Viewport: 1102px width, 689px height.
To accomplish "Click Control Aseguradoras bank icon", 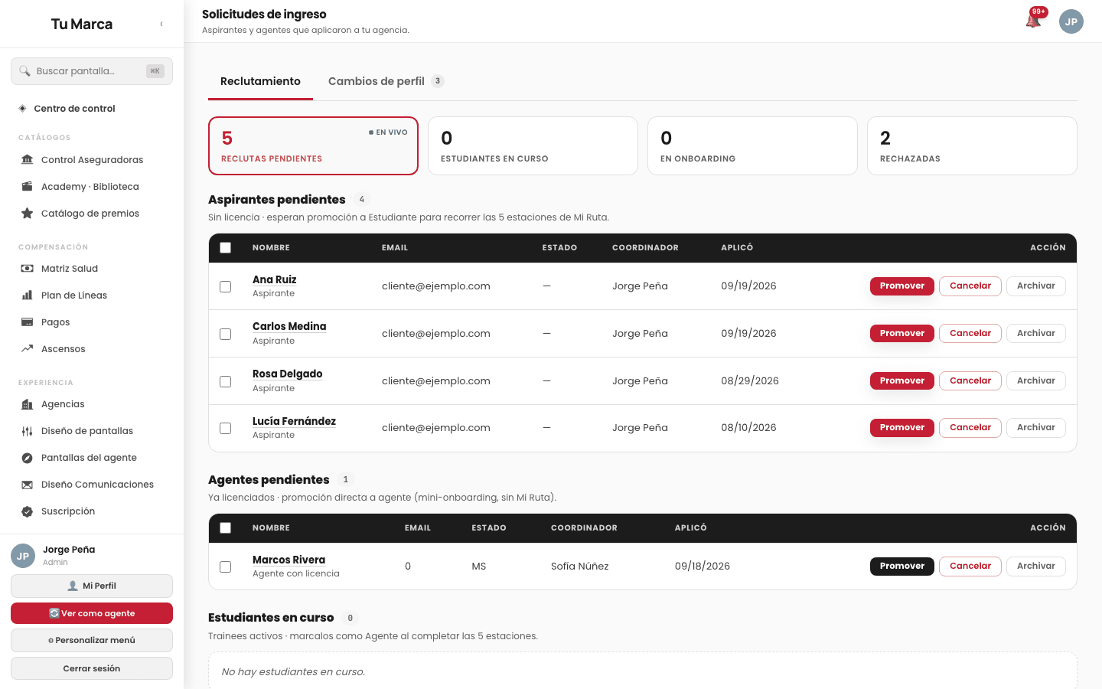I will click(27, 160).
